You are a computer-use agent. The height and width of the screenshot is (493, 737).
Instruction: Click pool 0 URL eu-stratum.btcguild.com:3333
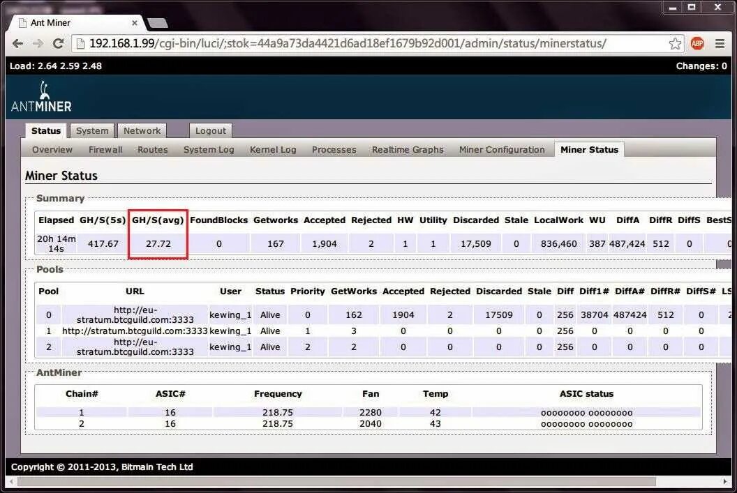point(135,314)
